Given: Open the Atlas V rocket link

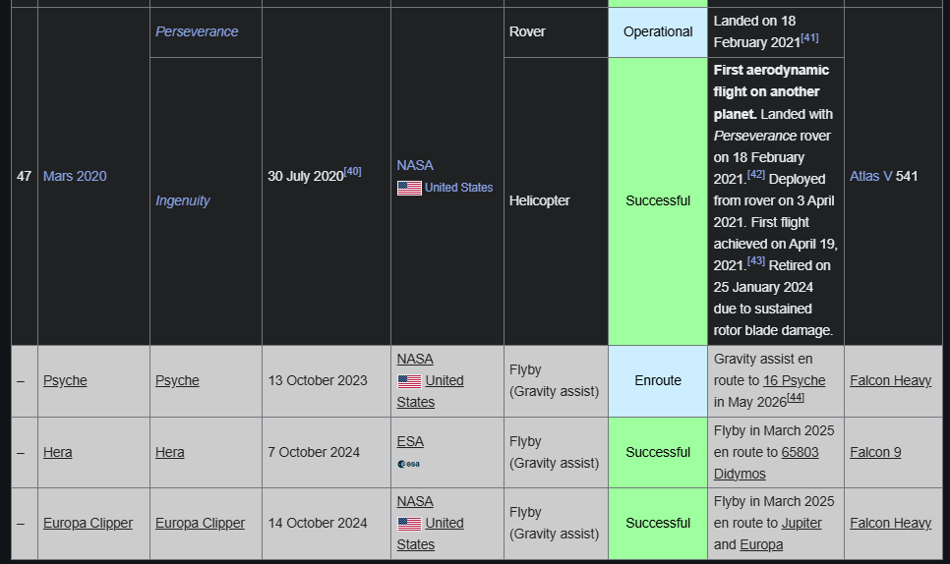Looking at the screenshot, I should click(870, 176).
